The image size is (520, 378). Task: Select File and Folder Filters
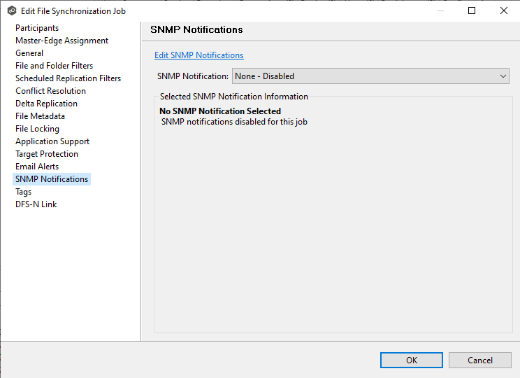tap(54, 66)
